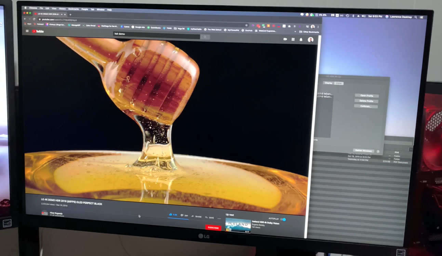Viewport: 442px width, 256px height.
Task: Open more actions ellipsis beside Save
Action: (219, 218)
